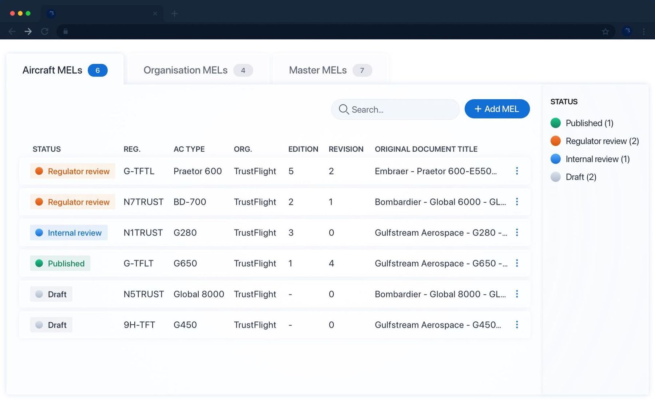This screenshot has height=401, width=655.
Task: Bookmark the page with the star icon
Action: click(605, 32)
